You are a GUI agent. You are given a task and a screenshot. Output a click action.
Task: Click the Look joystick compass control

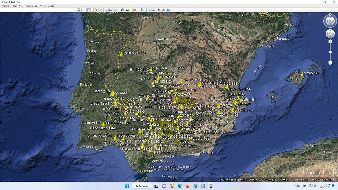[330, 21]
